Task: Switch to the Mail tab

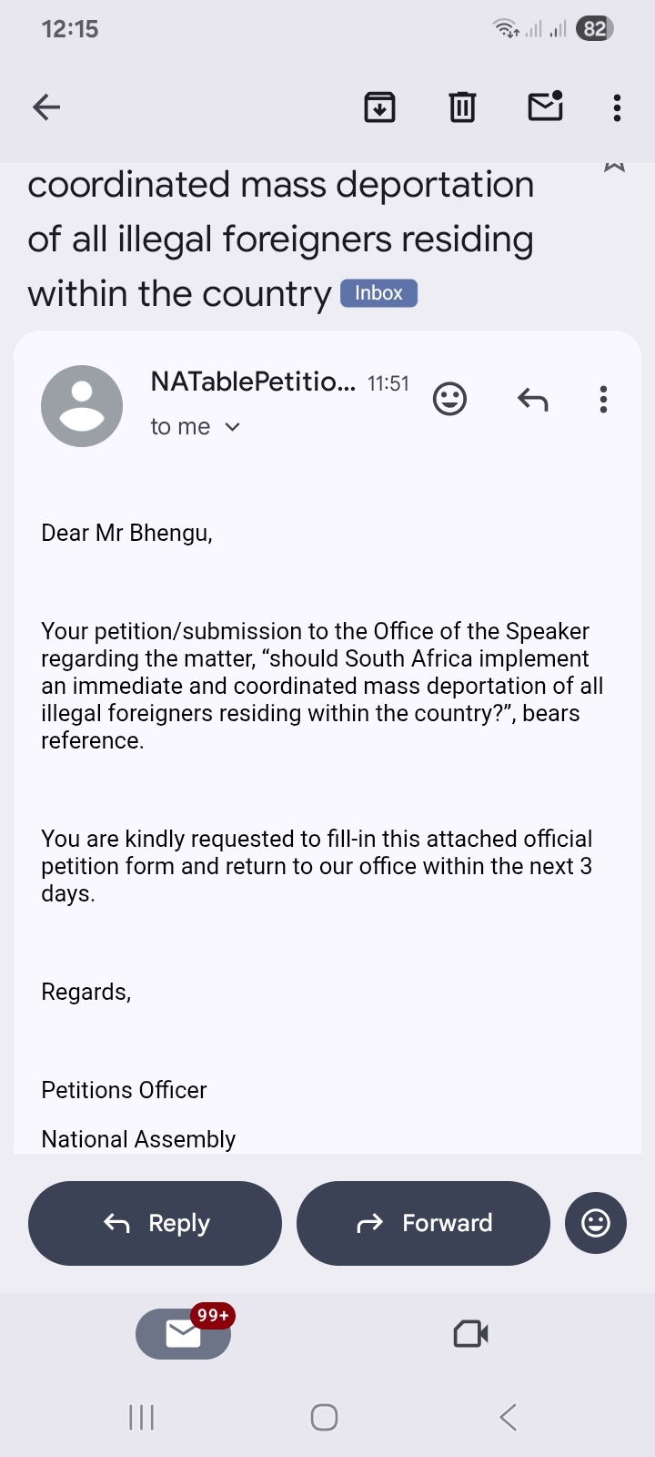Action: (183, 1334)
